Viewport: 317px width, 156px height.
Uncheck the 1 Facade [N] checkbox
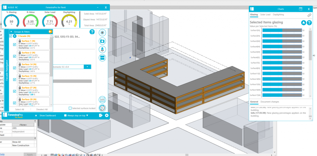tap(11, 36)
